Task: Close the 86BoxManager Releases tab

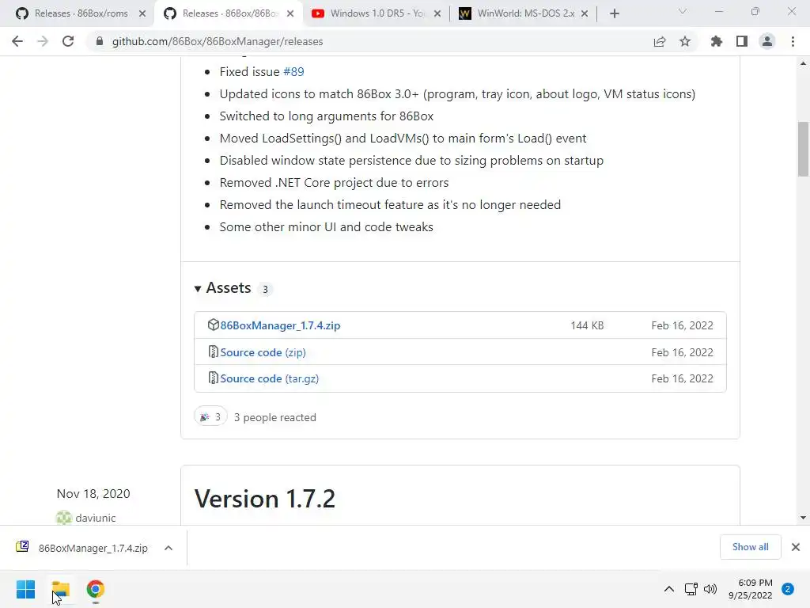Action: click(x=290, y=13)
